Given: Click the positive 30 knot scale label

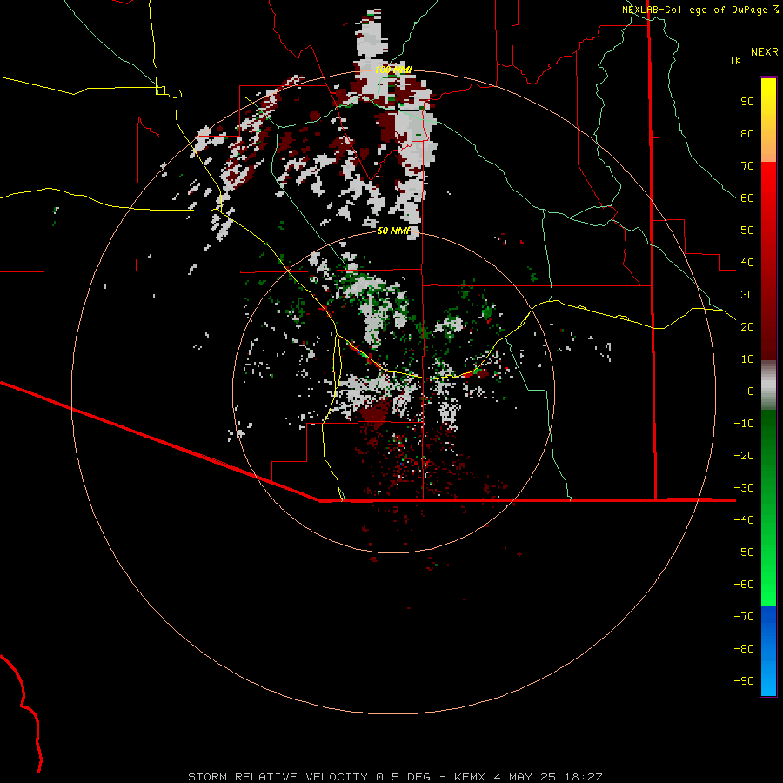Looking at the screenshot, I should (x=747, y=295).
